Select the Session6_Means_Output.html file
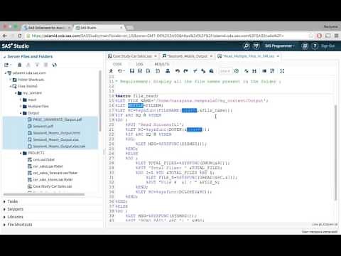Screen dimensions: 341x256 tap(56, 133)
